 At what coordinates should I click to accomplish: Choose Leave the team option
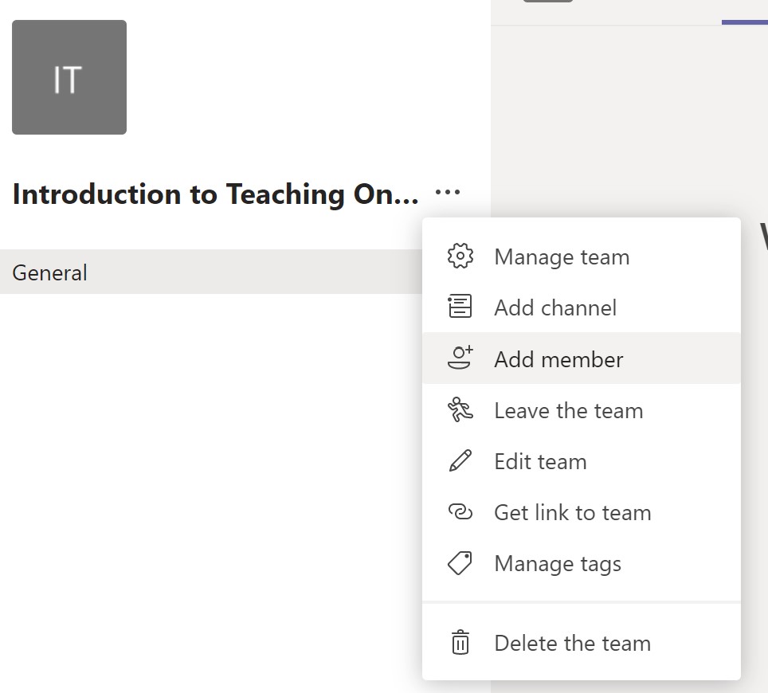coord(568,410)
